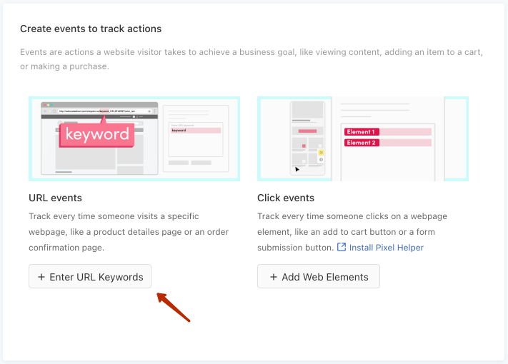Click the red arrow annotation pointer
This screenshot has height=364, width=508.
tap(171, 305)
